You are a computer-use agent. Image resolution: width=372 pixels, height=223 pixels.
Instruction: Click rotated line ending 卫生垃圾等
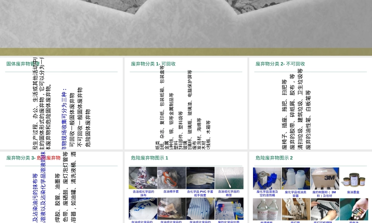pyautogui.click(x=300, y=109)
